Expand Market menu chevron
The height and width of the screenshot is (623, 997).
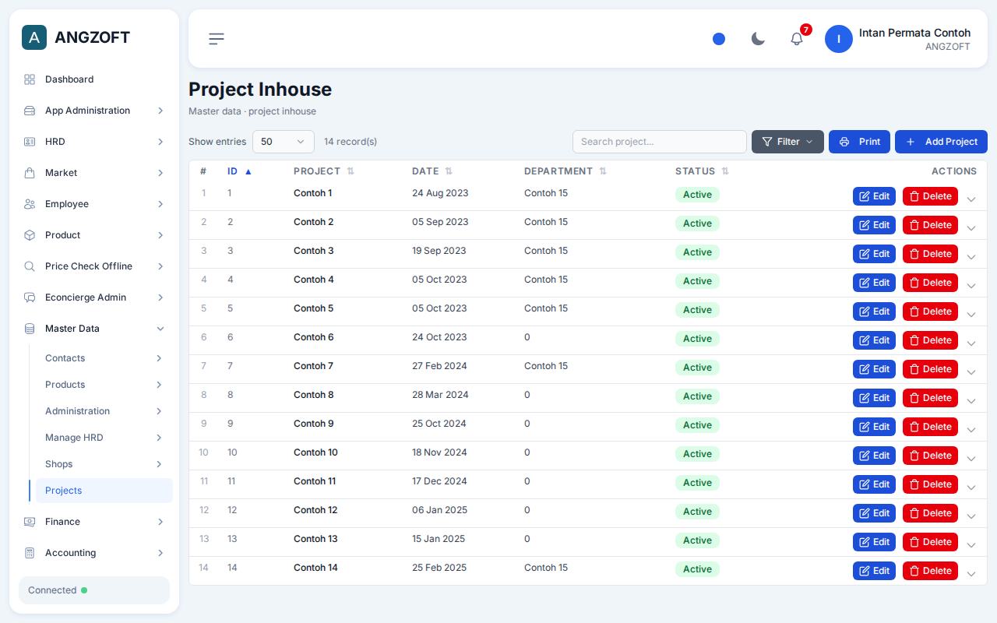[x=160, y=173]
